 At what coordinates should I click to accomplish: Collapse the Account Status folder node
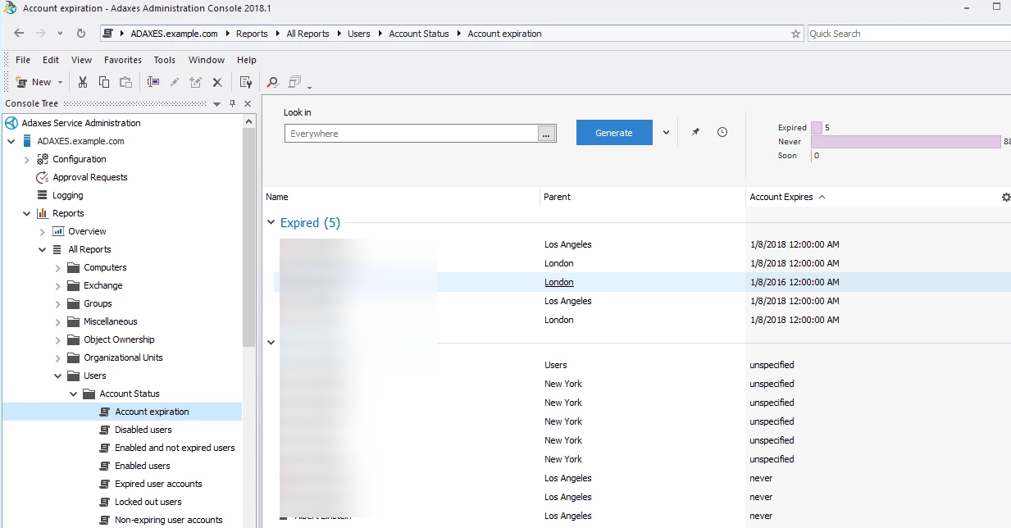[x=74, y=394]
